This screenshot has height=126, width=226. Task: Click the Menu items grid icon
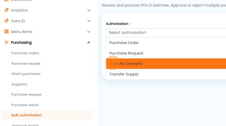(x=7, y=31)
